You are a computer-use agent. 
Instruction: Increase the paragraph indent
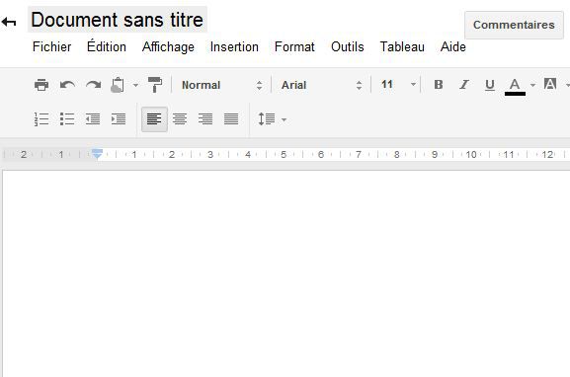(x=119, y=119)
